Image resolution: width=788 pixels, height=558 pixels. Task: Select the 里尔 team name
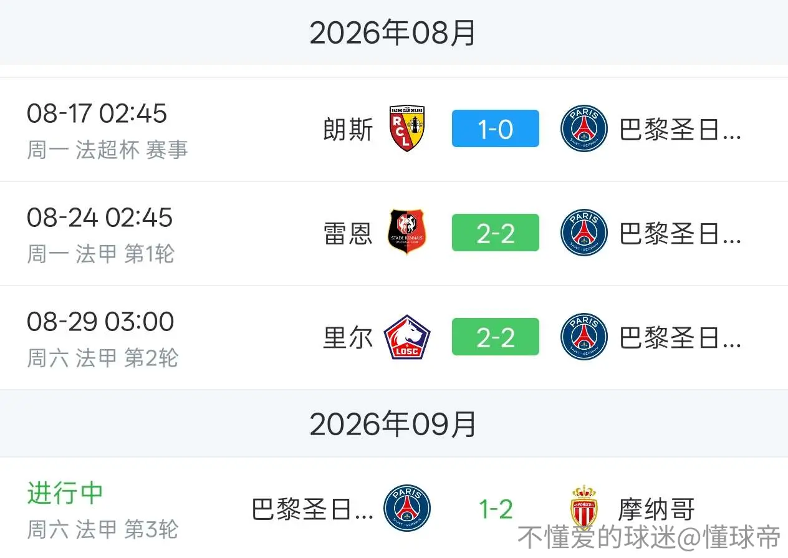348,337
